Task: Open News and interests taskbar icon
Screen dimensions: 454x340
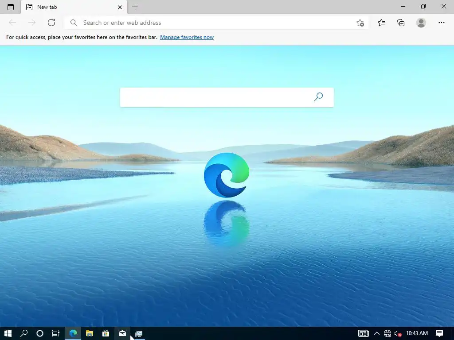Action: 364,333
